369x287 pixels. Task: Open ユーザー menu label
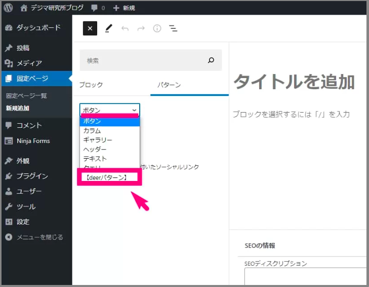[x=29, y=191]
